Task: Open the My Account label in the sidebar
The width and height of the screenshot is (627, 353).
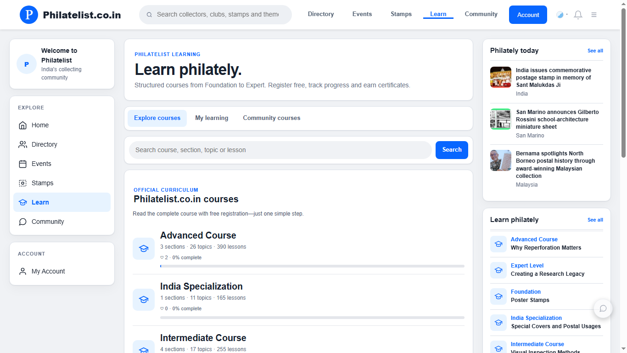Action: (x=48, y=271)
